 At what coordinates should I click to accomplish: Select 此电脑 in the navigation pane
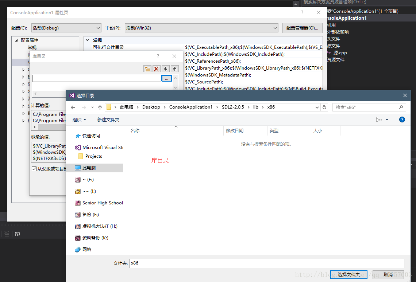click(95, 168)
